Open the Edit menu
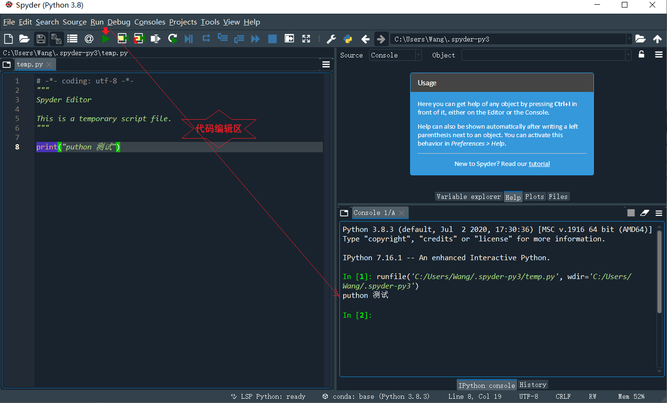667x403 pixels. tap(25, 22)
